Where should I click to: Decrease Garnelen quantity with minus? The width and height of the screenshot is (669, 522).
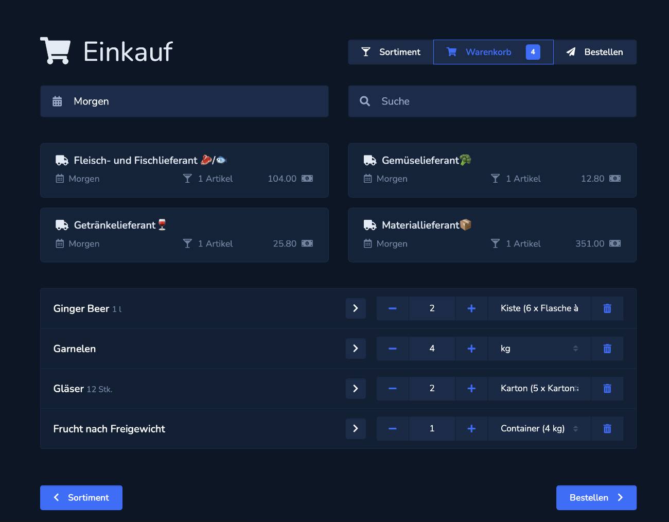393,349
